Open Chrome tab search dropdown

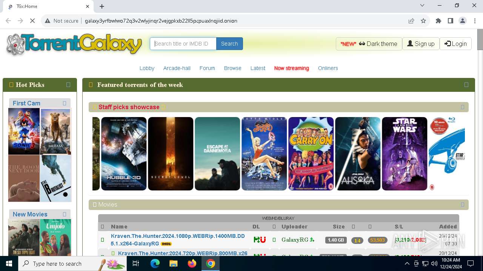[422, 5]
